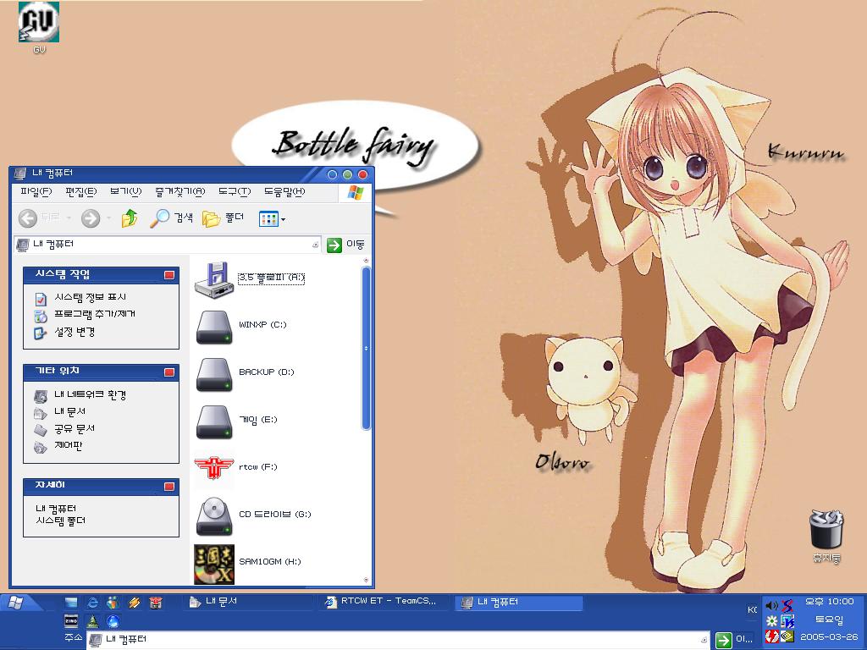The height and width of the screenshot is (650, 867).
Task: Collapse the 자세히 details panel
Action: click(x=169, y=487)
